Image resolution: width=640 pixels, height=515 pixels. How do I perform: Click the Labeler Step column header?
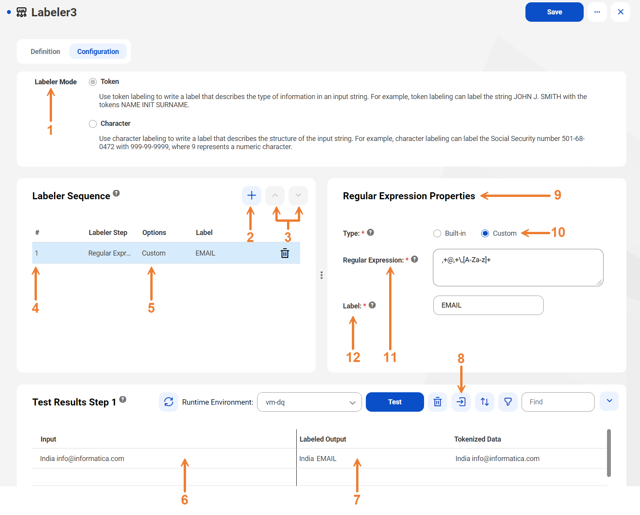pos(108,233)
